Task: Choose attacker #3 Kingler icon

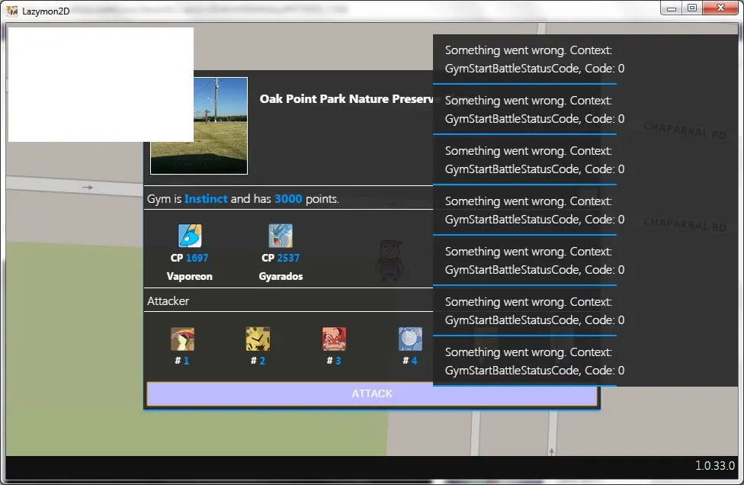Action: click(x=334, y=339)
